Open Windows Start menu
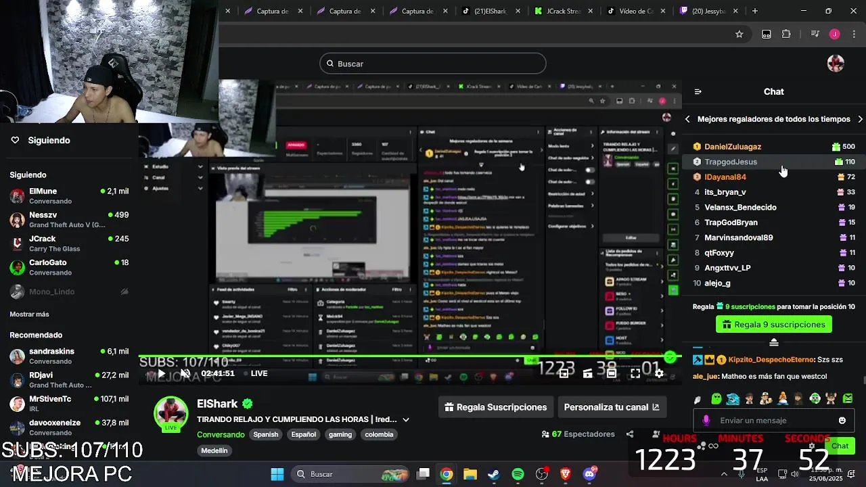The image size is (866, 487). pos(277,474)
